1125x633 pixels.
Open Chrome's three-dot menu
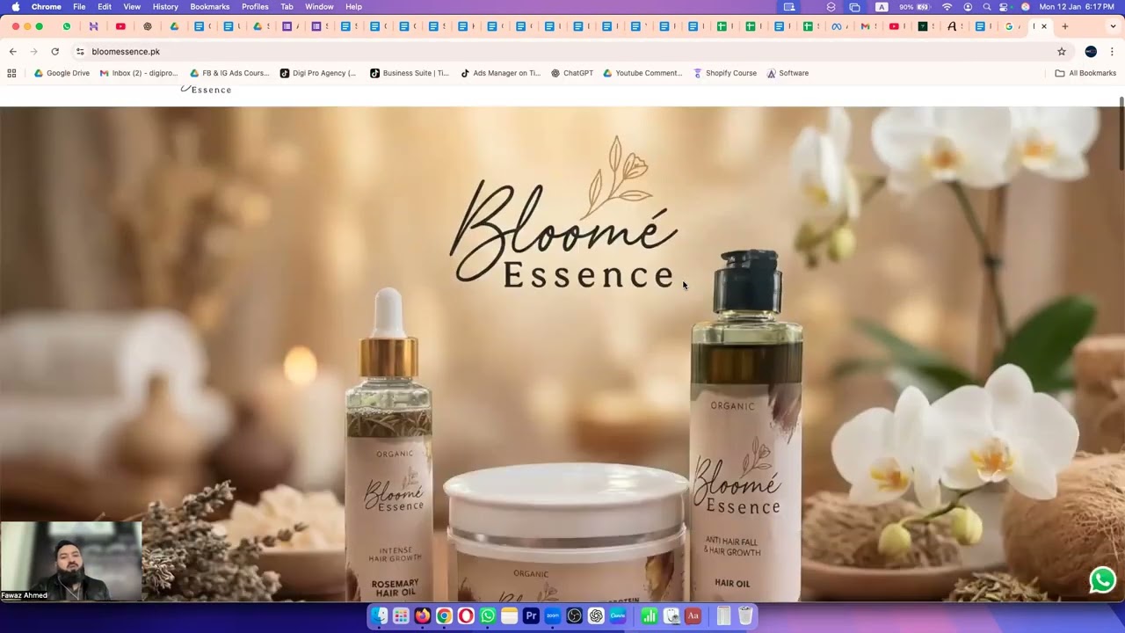1112,52
